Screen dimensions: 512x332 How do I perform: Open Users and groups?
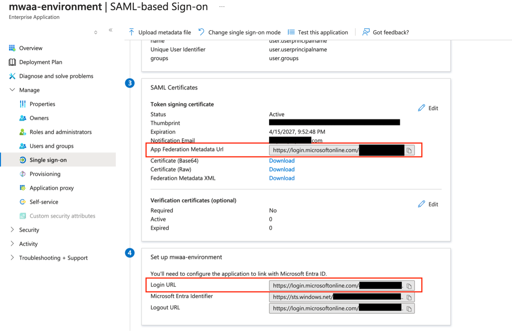(52, 146)
